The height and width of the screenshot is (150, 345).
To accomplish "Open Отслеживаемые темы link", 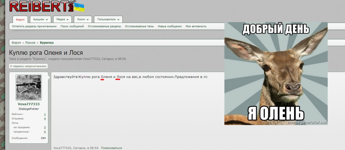I will pyautogui.click(x=139, y=26).
